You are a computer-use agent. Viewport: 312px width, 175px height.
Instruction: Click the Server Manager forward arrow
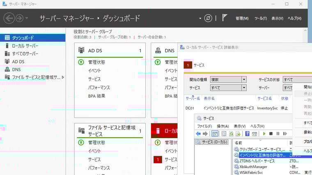[x=20, y=18]
